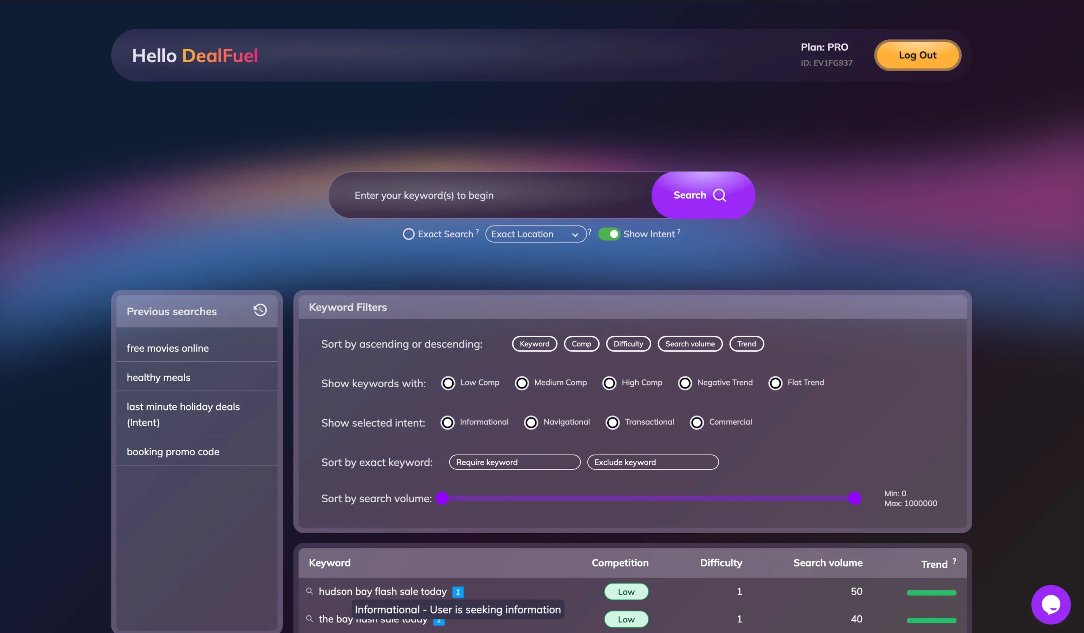1084x633 pixels.
Task: Click the Require keyword field
Action: click(x=514, y=462)
